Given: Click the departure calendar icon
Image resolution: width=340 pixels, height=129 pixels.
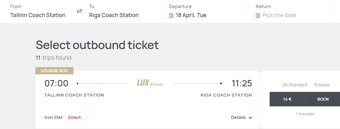Looking at the screenshot, I should [x=171, y=15].
